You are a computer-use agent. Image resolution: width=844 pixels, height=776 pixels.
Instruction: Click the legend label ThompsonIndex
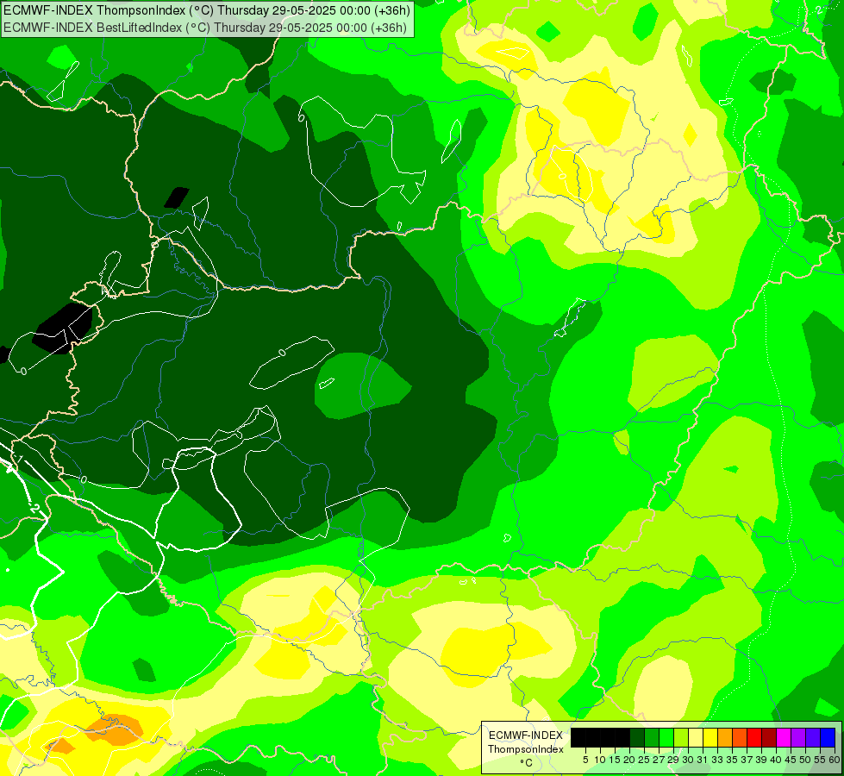tap(526, 749)
